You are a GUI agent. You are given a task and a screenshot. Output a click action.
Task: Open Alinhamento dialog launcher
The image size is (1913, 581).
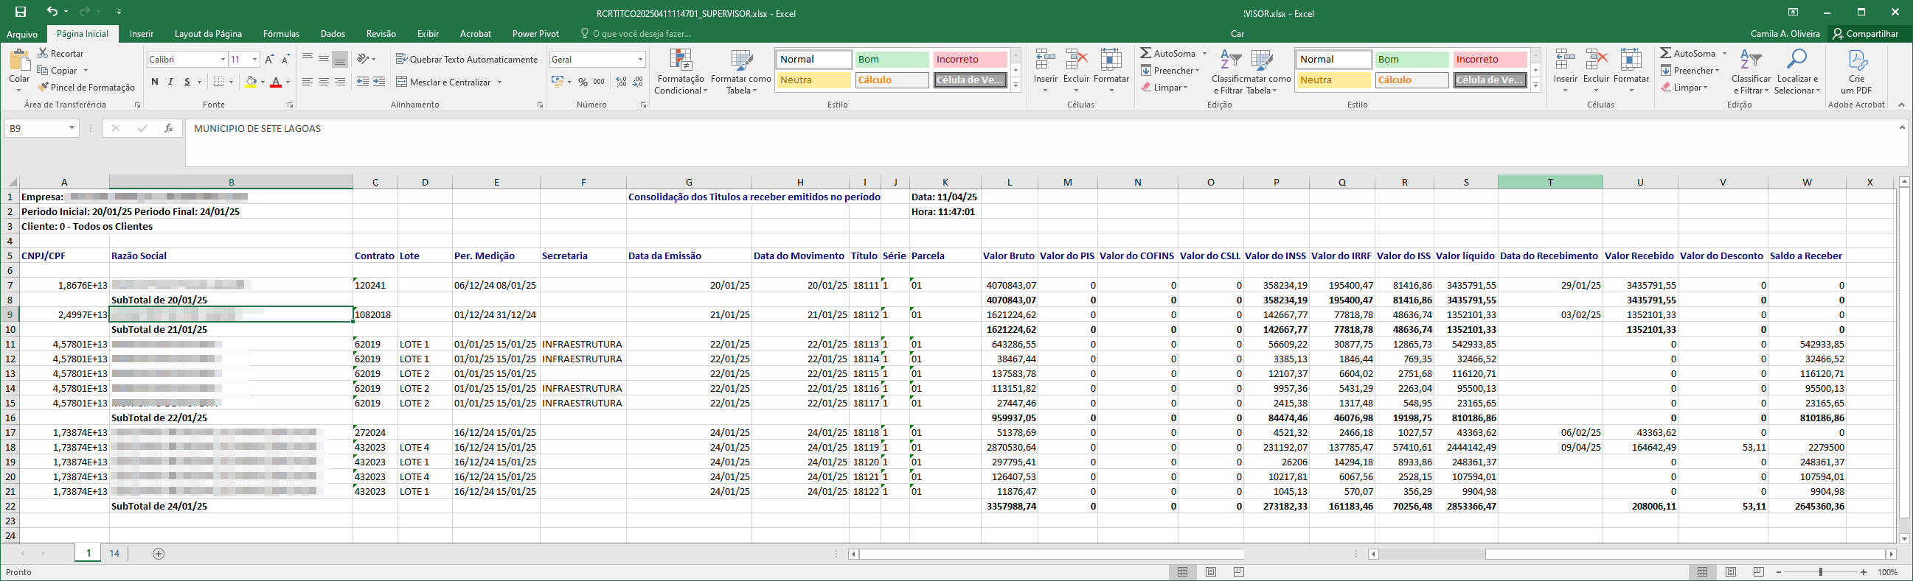[x=540, y=105]
